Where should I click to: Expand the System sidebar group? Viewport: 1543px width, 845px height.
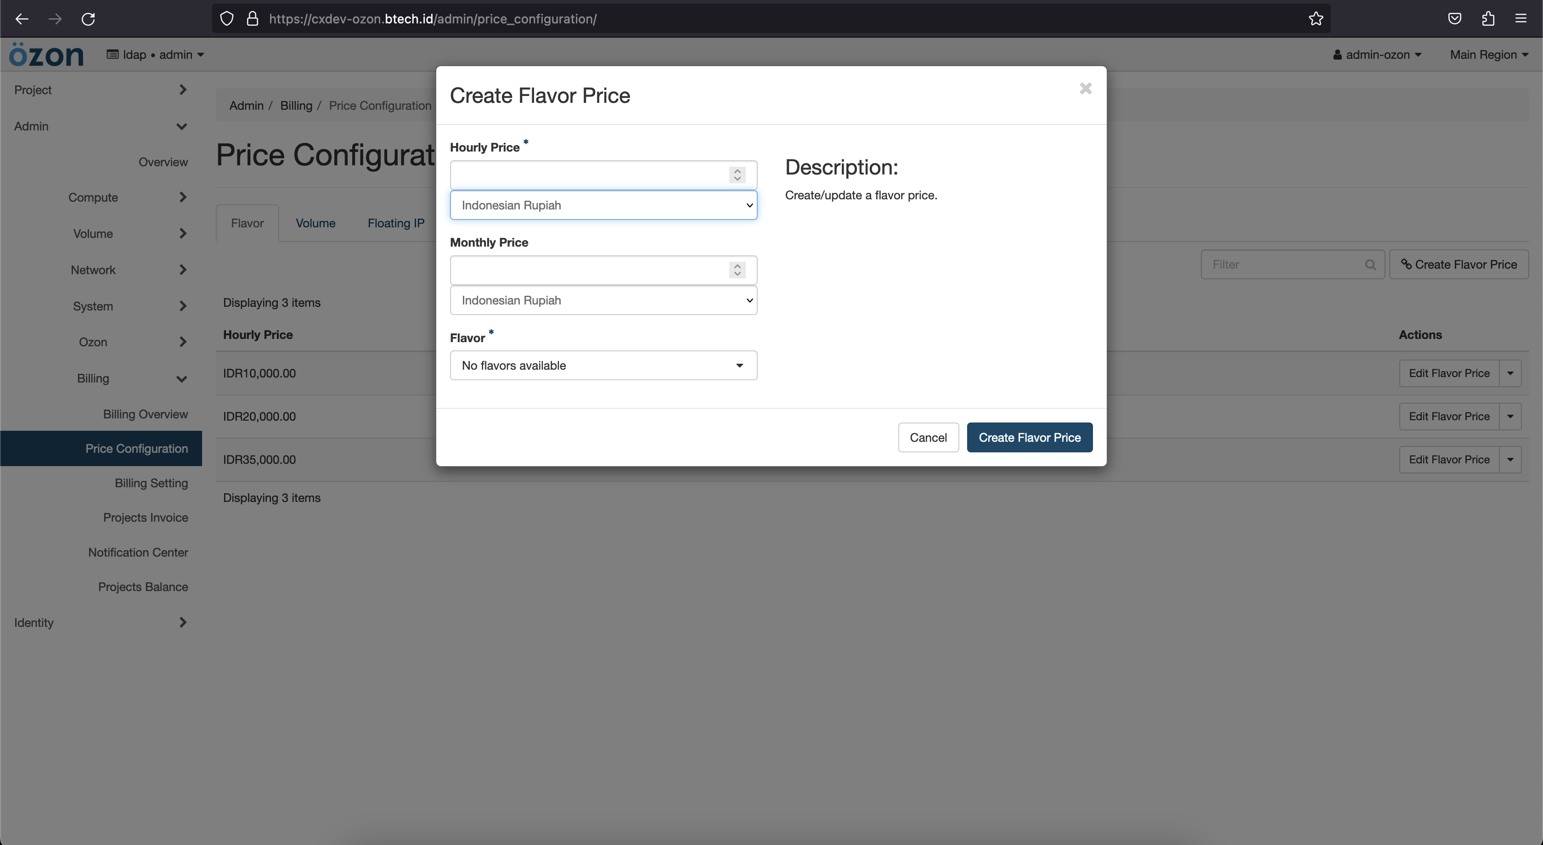[101, 306]
